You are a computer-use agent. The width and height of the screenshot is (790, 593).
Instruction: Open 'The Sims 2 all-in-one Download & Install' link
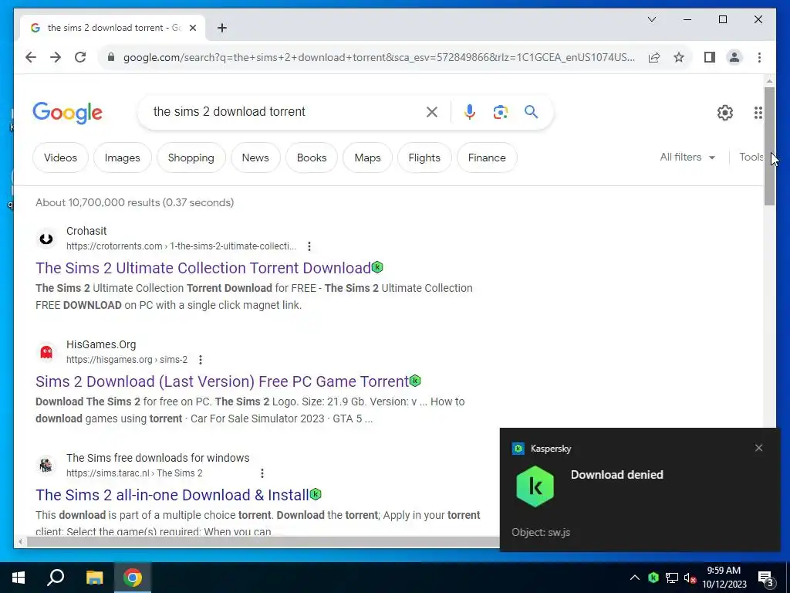point(172,495)
